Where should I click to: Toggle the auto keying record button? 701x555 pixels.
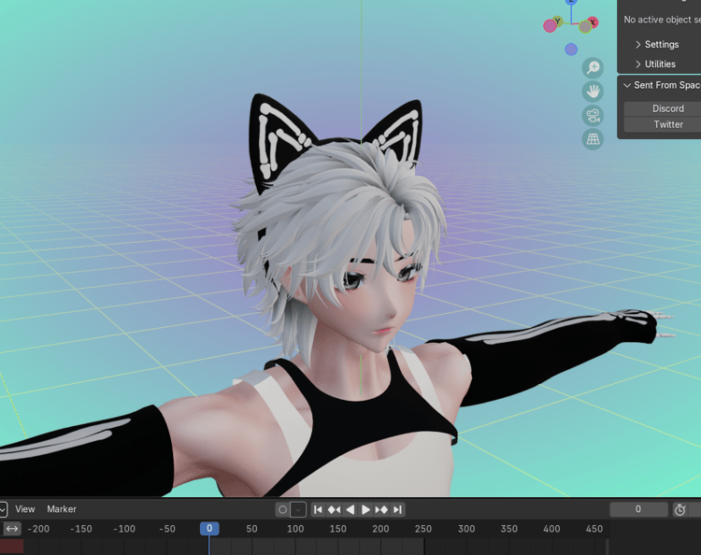(x=282, y=509)
